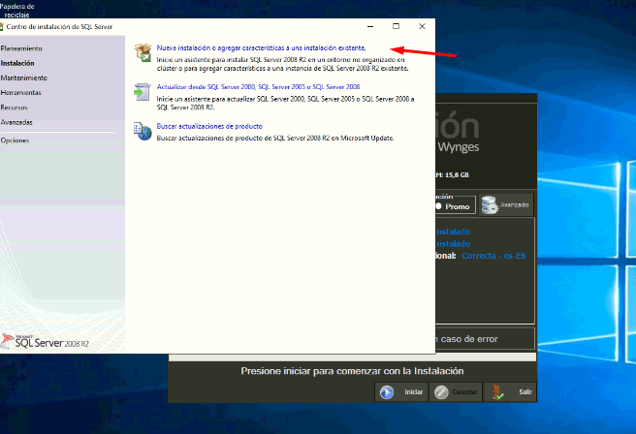636x434 pixels.
Task: Click the search product updates globe icon
Action: click(143, 130)
